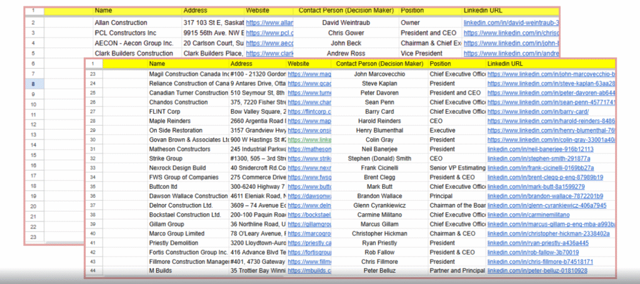Click the Glenn Cyrankiewicz contact cell
Image resolution: width=640 pixels, height=284 pixels.
click(379, 205)
